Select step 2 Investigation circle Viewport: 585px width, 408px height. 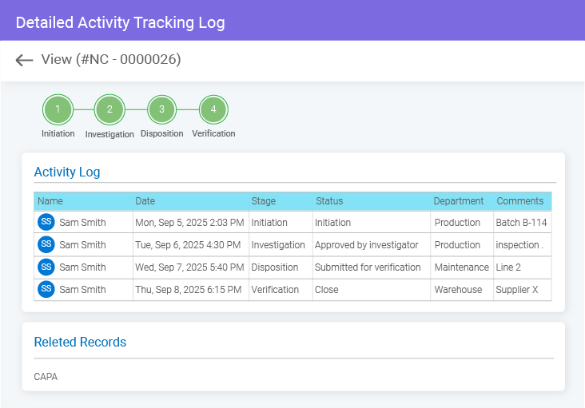109,109
